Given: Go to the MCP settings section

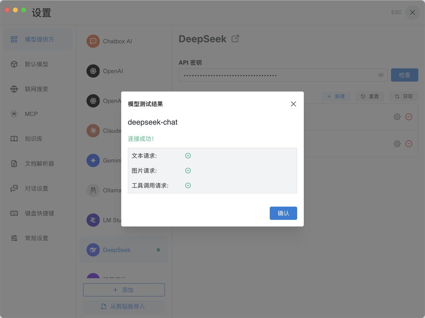Looking at the screenshot, I should click(31, 114).
